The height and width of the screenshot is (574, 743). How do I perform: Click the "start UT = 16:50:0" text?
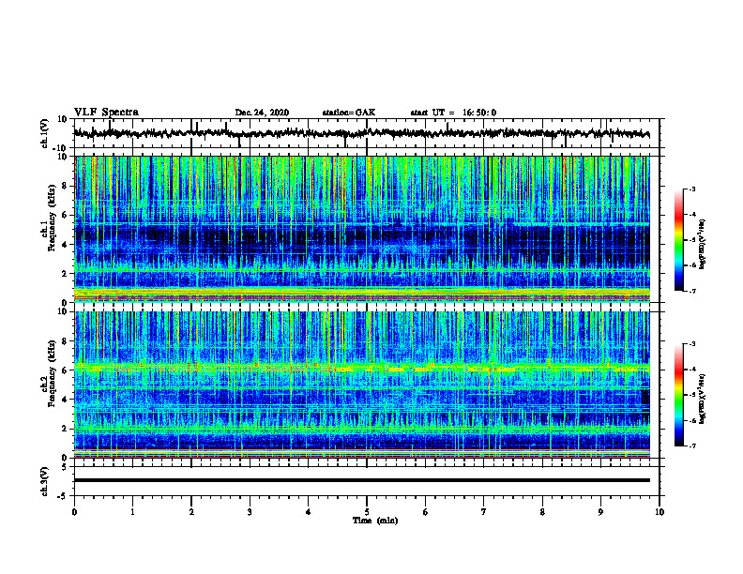(453, 113)
